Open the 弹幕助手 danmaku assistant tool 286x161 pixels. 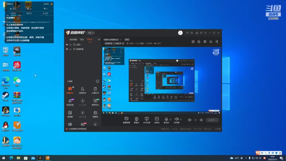[x=70, y=90]
